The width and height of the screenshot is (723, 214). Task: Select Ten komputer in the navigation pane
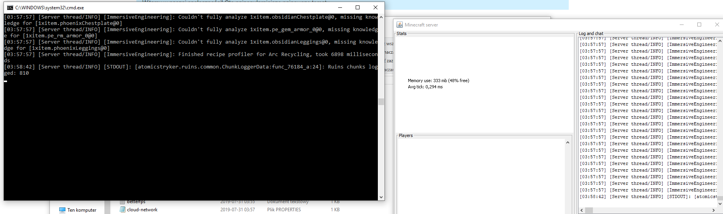click(x=81, y=210)
